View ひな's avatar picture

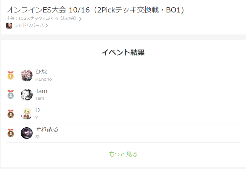[x=27, y=75]
